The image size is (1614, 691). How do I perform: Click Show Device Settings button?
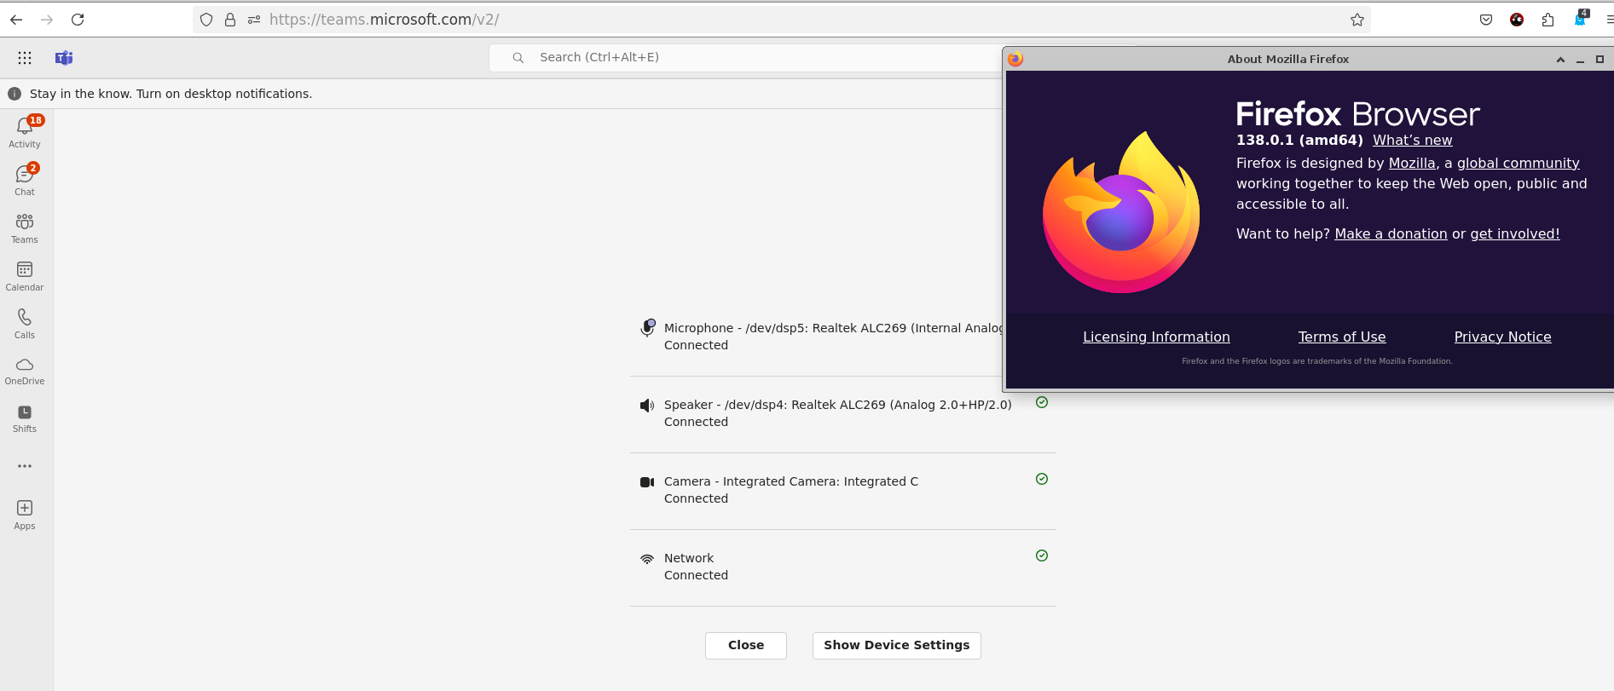(x=896, y=645)
